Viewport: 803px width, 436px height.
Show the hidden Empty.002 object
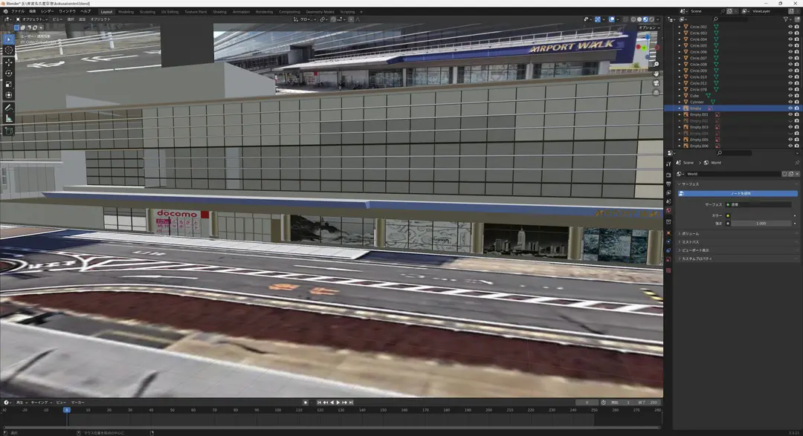coord(790,121)
